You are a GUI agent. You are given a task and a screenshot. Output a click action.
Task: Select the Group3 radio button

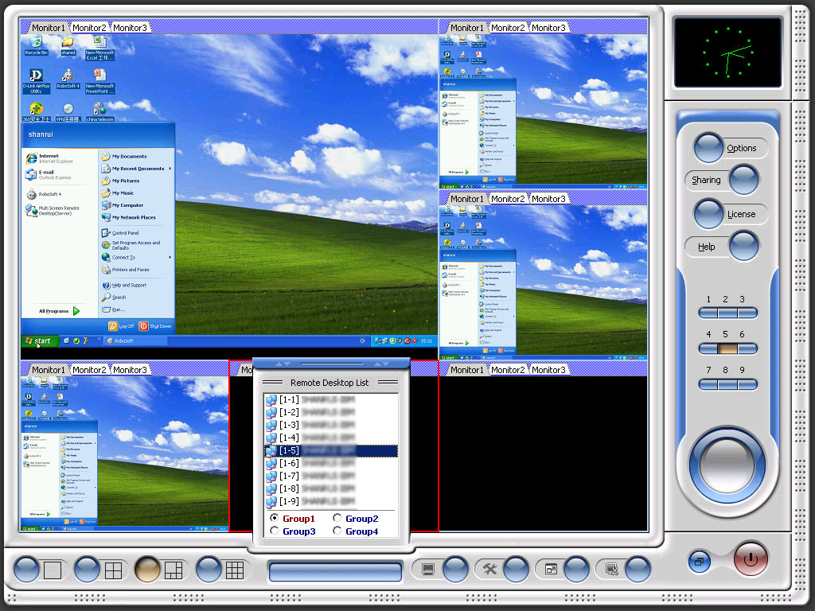[x=275, y=531]
